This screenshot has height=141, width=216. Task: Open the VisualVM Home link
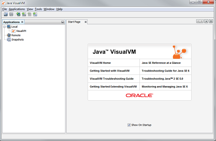coord(100,63)
